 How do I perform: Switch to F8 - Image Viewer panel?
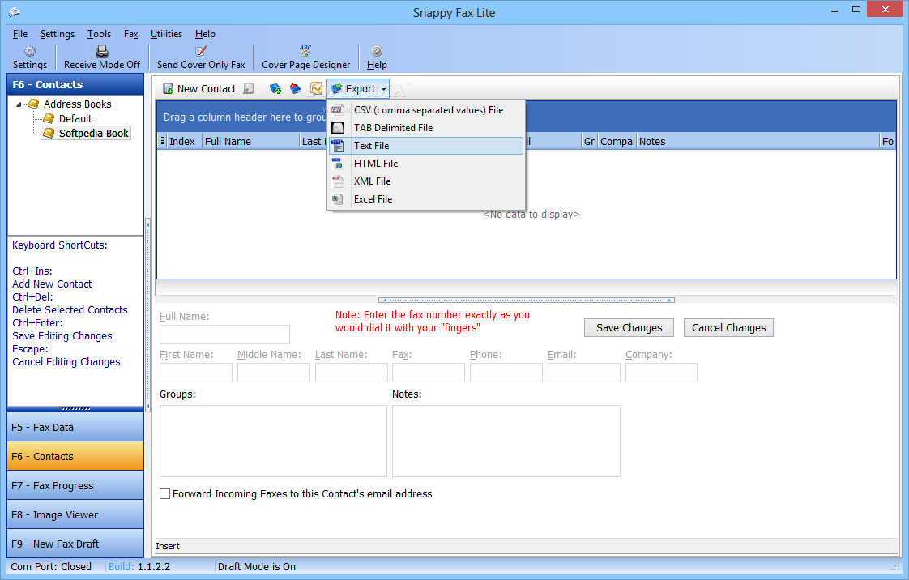coord(75,514)
